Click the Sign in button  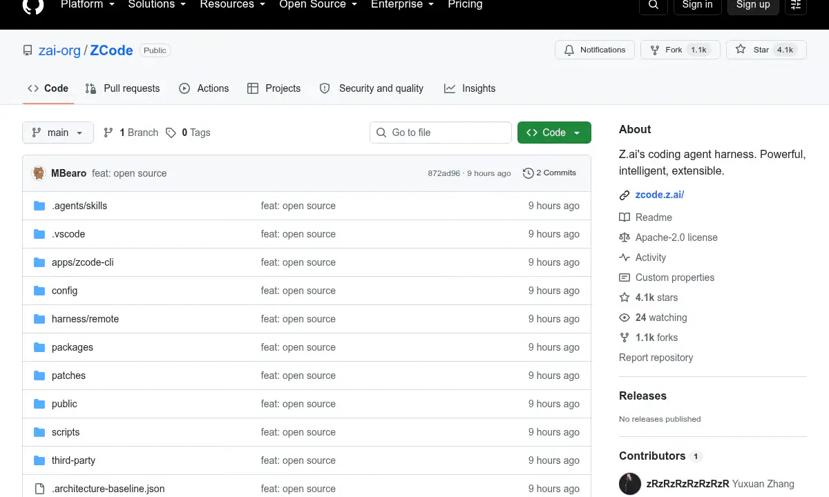tap(697, 5)
